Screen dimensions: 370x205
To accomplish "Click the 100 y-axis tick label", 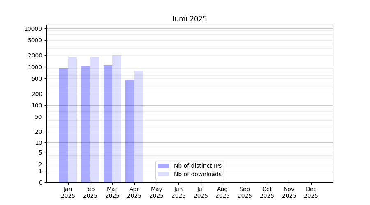I will pos(37,105).
